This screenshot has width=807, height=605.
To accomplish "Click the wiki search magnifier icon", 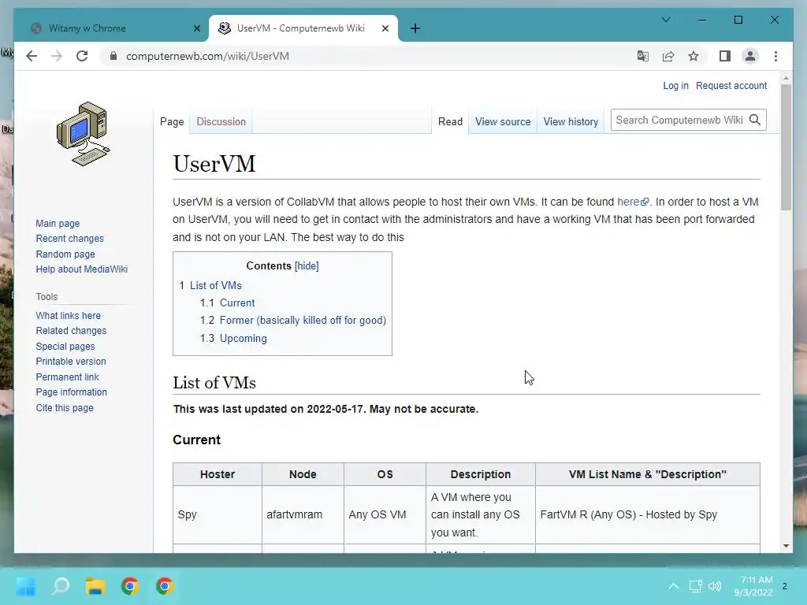I will pos(755,120).
